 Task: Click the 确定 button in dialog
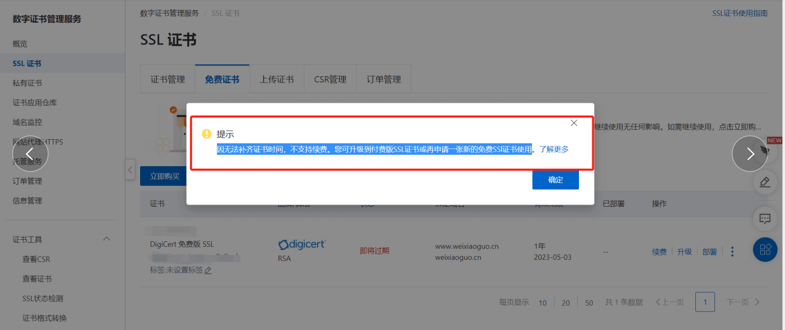pyautogui.click(x=555, y=180)
